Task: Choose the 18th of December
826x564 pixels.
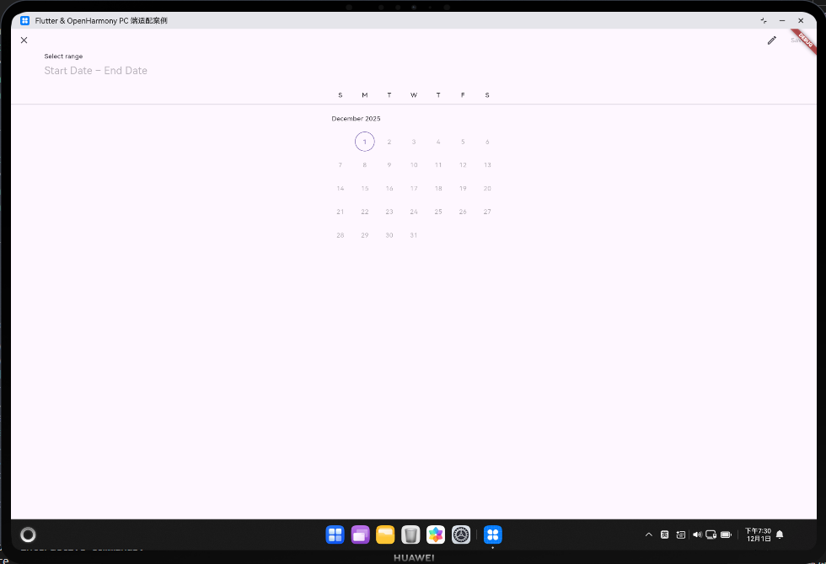Action: click(x=438, y=188)
